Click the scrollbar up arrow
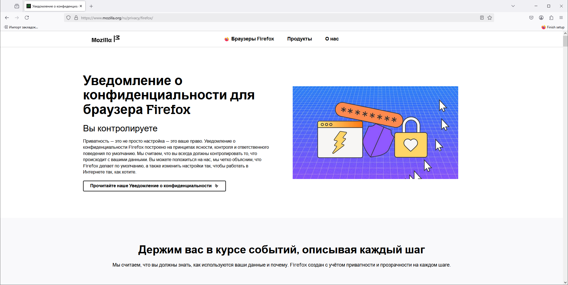 (566, 33)
